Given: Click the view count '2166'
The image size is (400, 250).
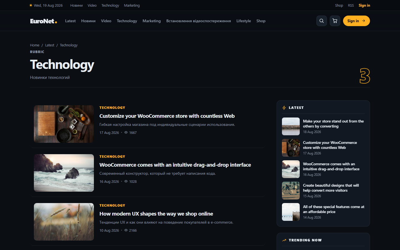Looking at the screenshot, I should pyautogui.click(x=133, y=231).
